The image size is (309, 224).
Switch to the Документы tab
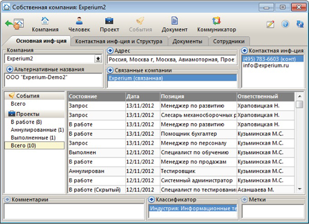pyautogui.click(x=187, y=41)
